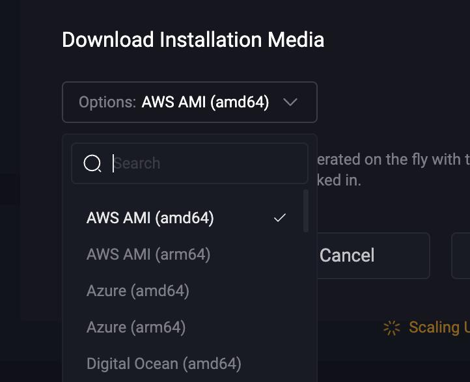Click the Cancel button
Image resolution: width=470 pixels, height=382 pixels.
[374, 256]
